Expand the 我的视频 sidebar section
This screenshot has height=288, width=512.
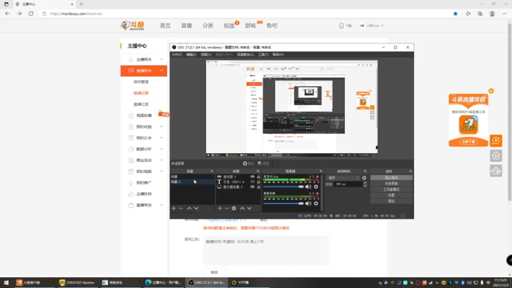pyautogui.click(x=161, y=172)
